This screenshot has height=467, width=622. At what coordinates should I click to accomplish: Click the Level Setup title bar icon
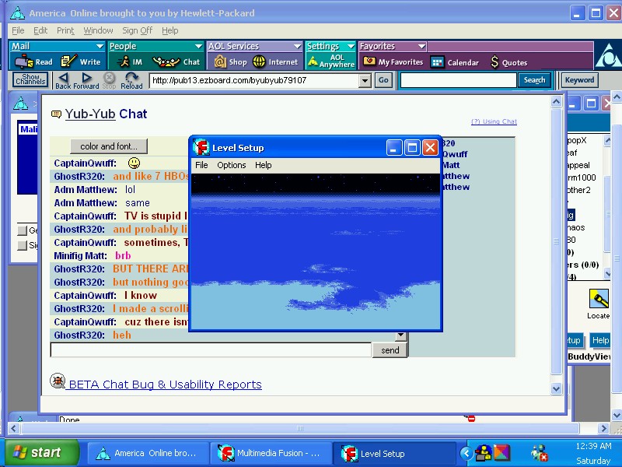pos(201,148)
